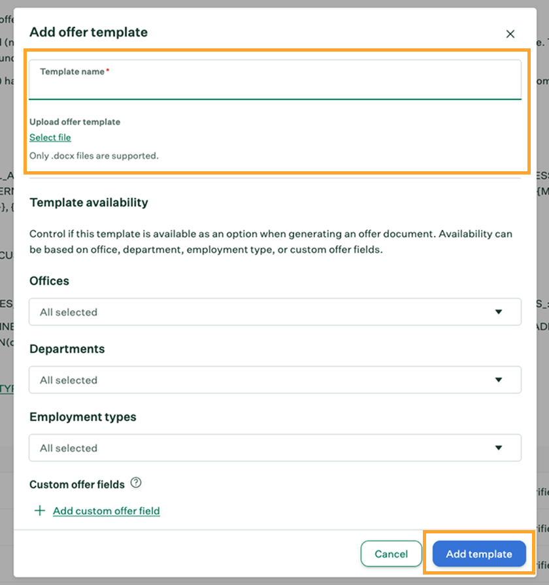The image size is (549, 585).
Task: Close the Add offer template dialog
Action: [x=510, y=34]
